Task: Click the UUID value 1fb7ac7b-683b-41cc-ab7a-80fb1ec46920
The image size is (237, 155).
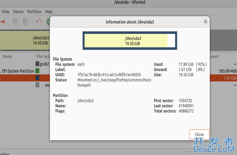Action: (x=109, y=75)
